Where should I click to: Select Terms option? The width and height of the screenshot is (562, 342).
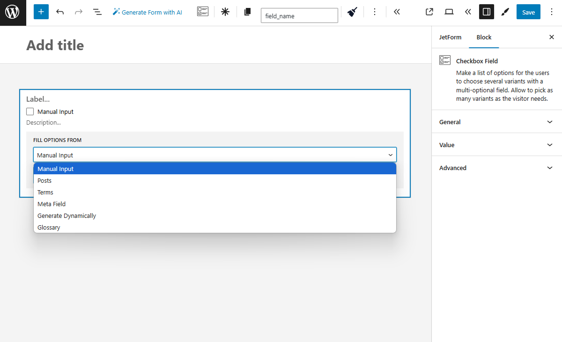[x=215, y=192]
